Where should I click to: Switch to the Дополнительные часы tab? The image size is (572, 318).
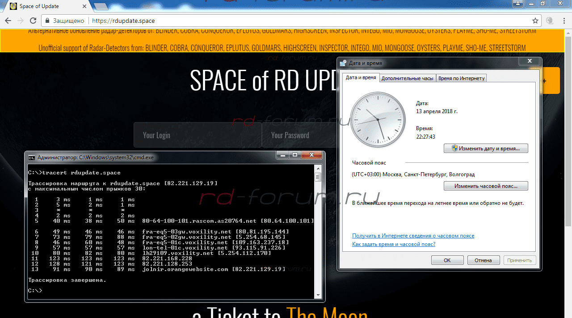[x=407, y=78]
